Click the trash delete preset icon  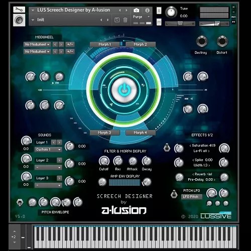125,20
